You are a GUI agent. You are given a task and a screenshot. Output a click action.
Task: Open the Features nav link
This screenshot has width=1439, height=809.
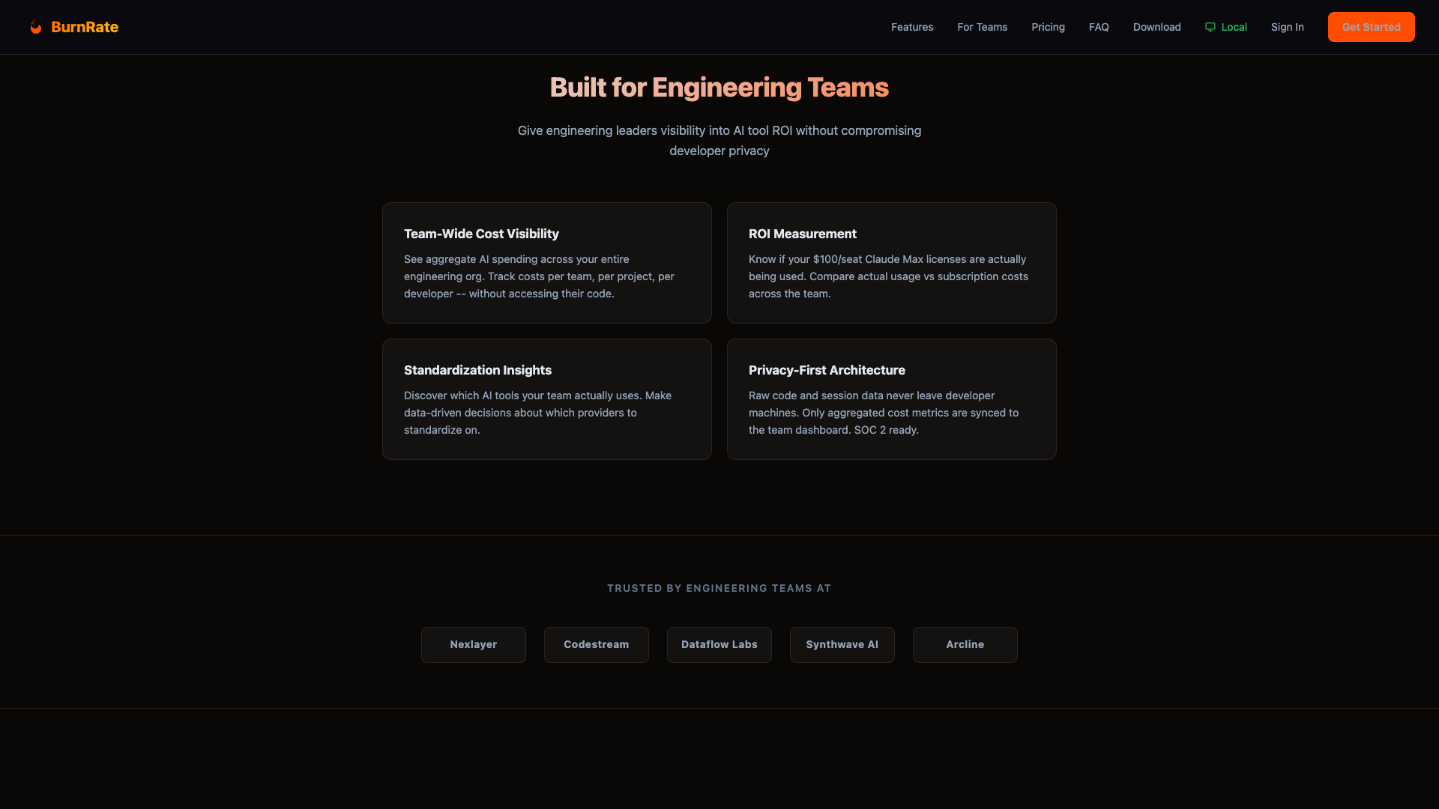911,27
